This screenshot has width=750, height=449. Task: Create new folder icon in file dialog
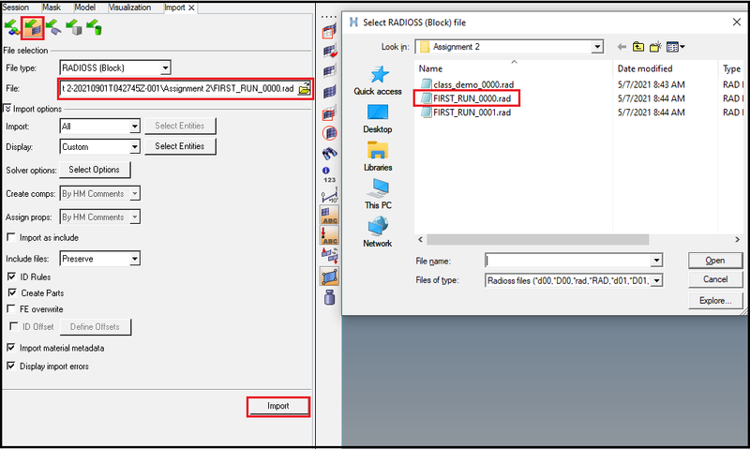(655, 47)
